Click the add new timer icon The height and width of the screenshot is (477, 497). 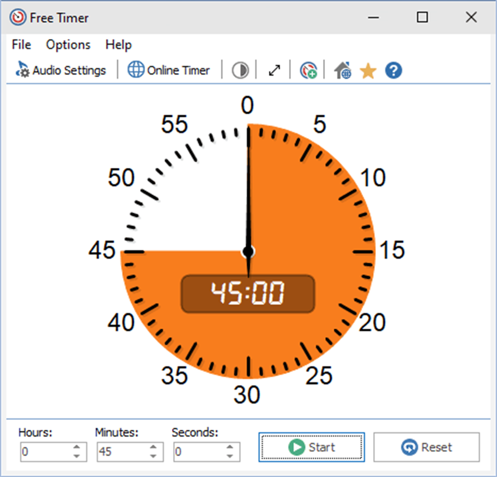coord(309,70)
